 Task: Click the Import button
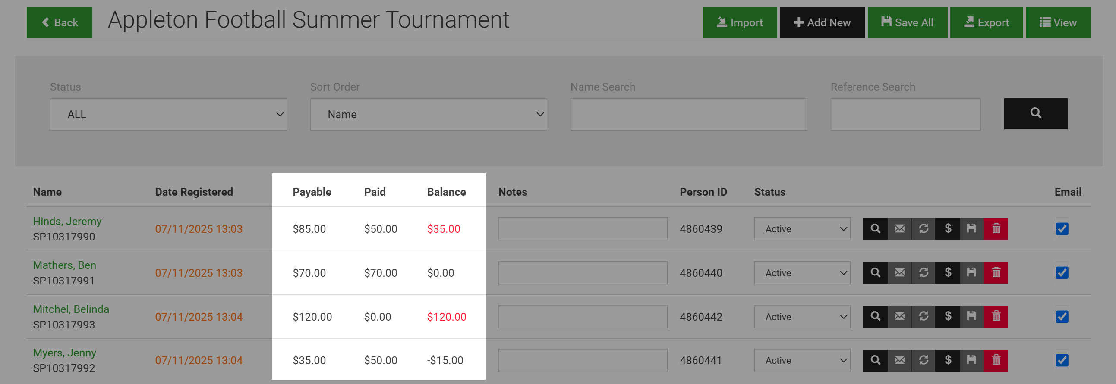(x=740, y=22)
